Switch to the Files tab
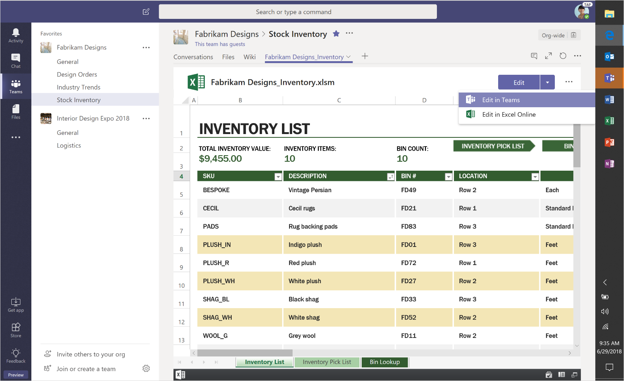The image size is (624, 381). tap(228, 57)
